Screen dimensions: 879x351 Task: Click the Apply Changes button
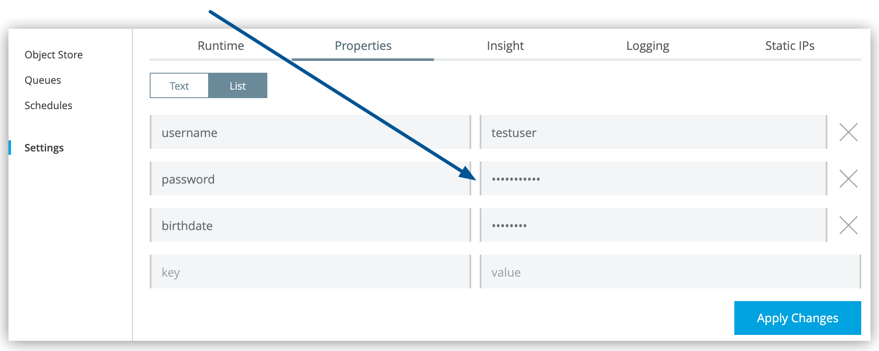797,318
